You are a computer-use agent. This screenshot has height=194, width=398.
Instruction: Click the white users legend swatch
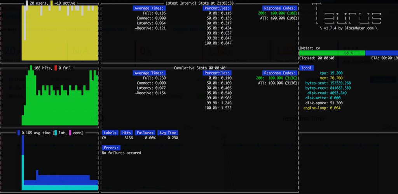tap(27, 3)
